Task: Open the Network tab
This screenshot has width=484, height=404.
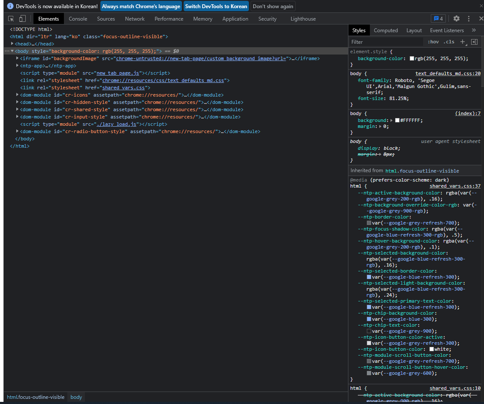Action: coord(135,19)
